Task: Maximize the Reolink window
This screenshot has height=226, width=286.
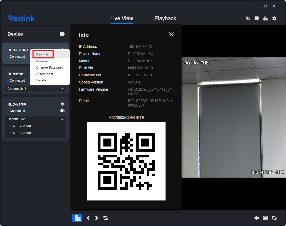Action: [265, 6]
